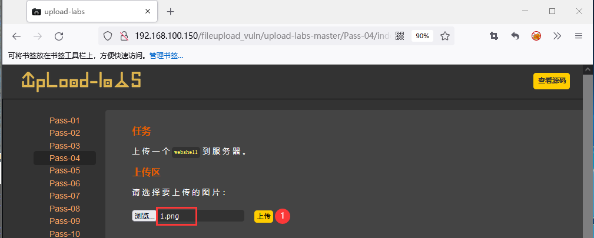The image size is (594, 238).
Task: Open the red blocked extension icon
Action: point(536,36)
